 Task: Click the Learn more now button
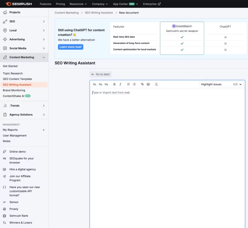tap(70, 47)
